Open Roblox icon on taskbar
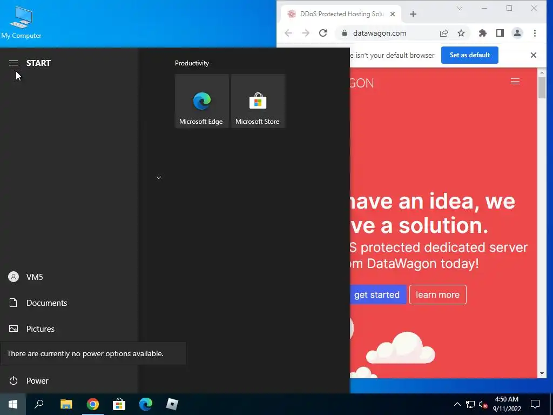Viewport: 553px width, 415px height. coord(172,404)
